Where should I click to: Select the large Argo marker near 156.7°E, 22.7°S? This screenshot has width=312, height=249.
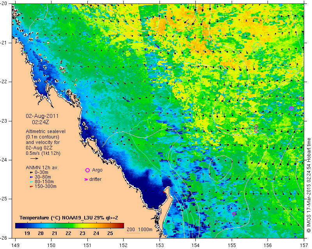click(x=291, y=109)
